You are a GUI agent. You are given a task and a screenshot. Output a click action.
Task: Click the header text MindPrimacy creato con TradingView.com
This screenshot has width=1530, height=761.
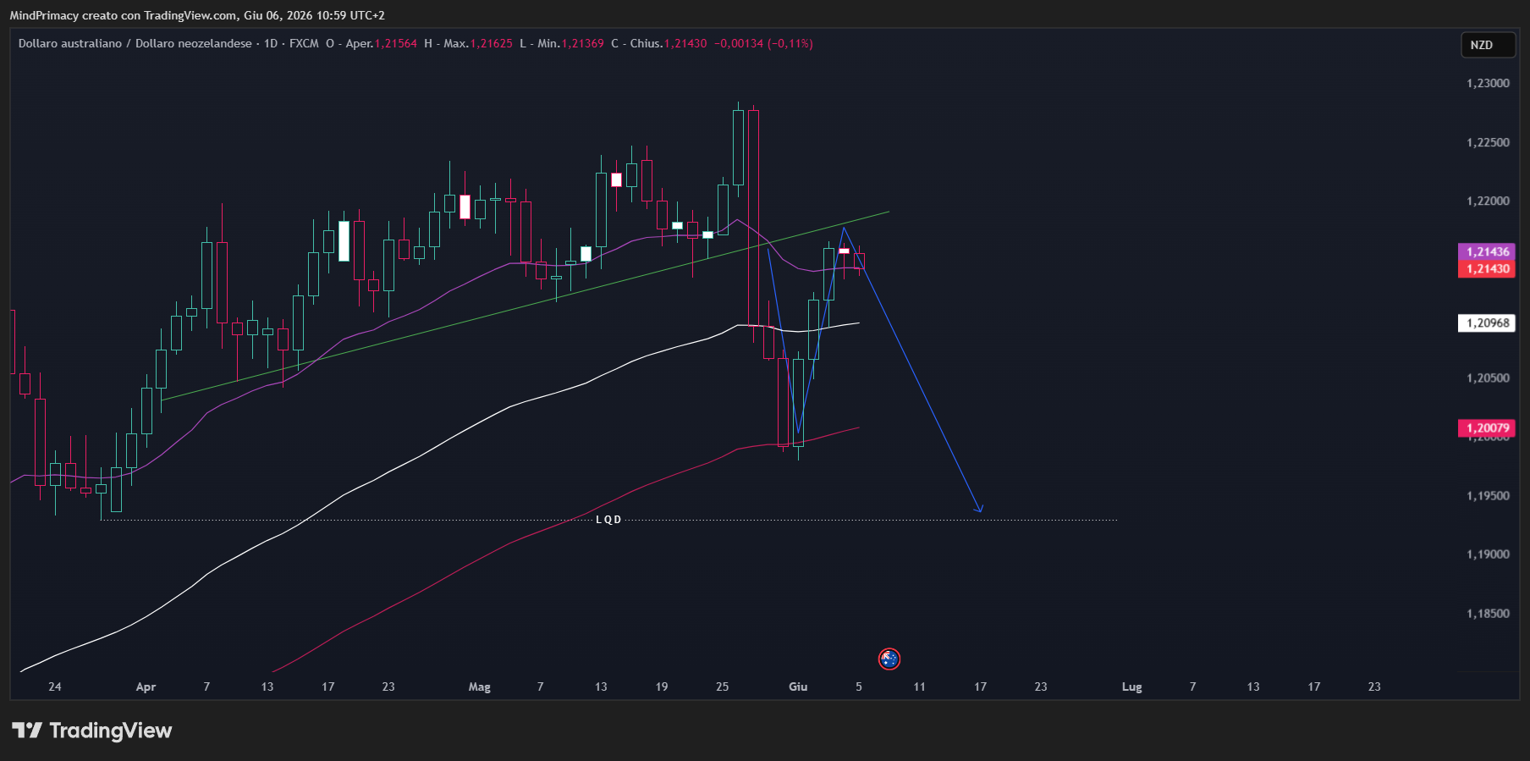pyautogui.click(x=124, y=15)
